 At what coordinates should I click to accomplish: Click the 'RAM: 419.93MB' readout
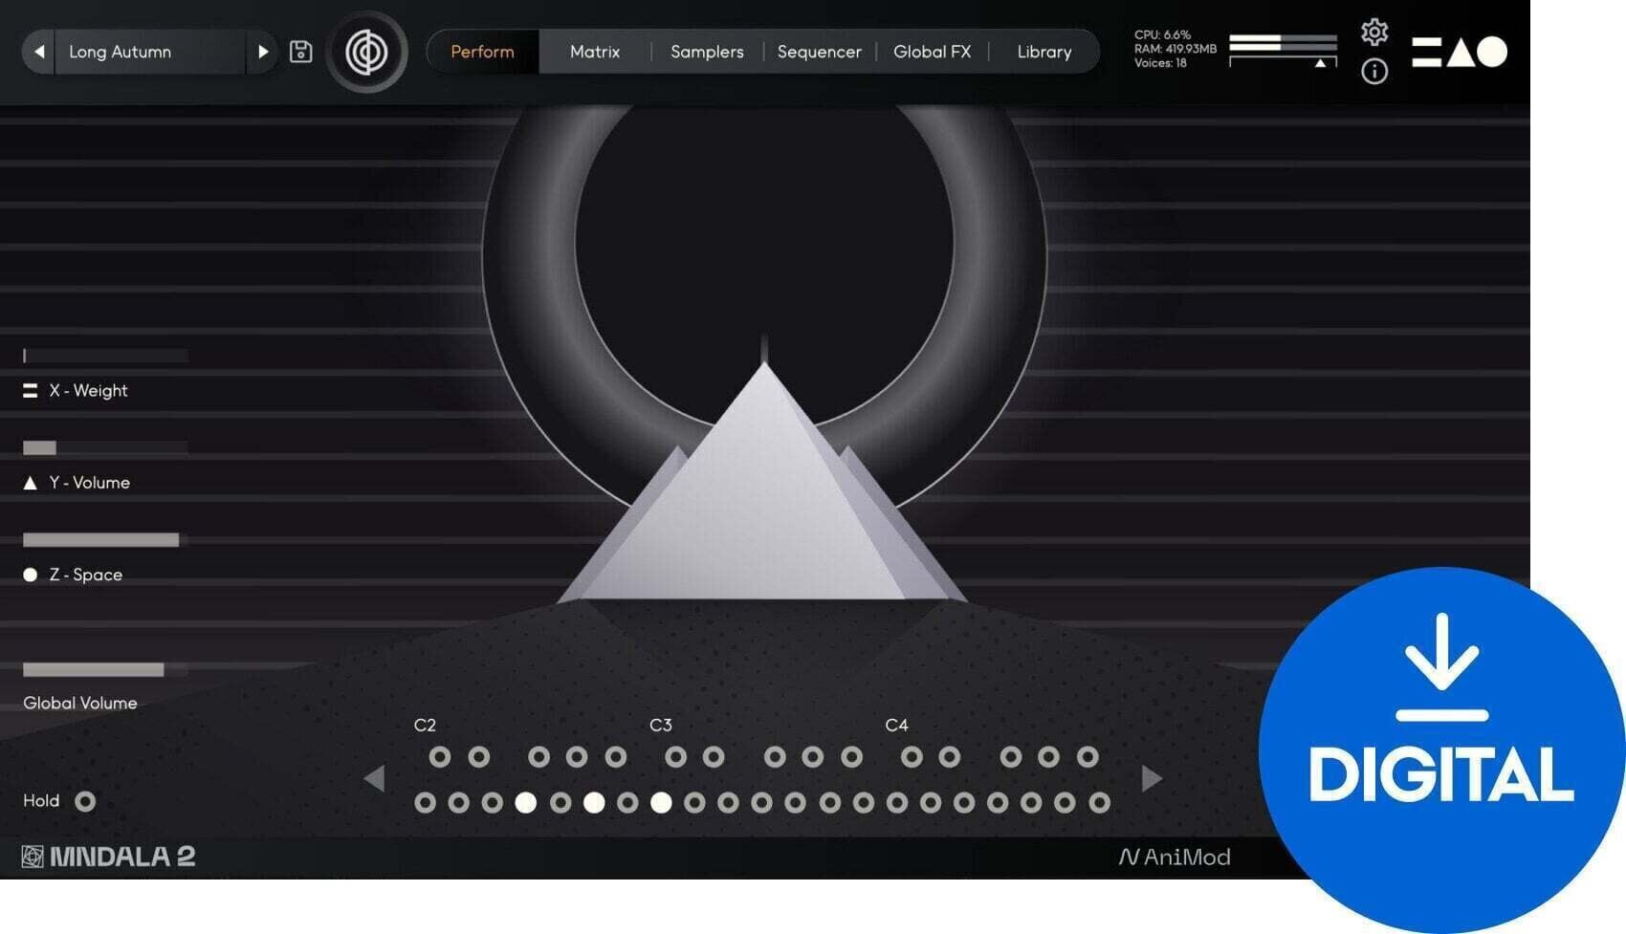1176,49
